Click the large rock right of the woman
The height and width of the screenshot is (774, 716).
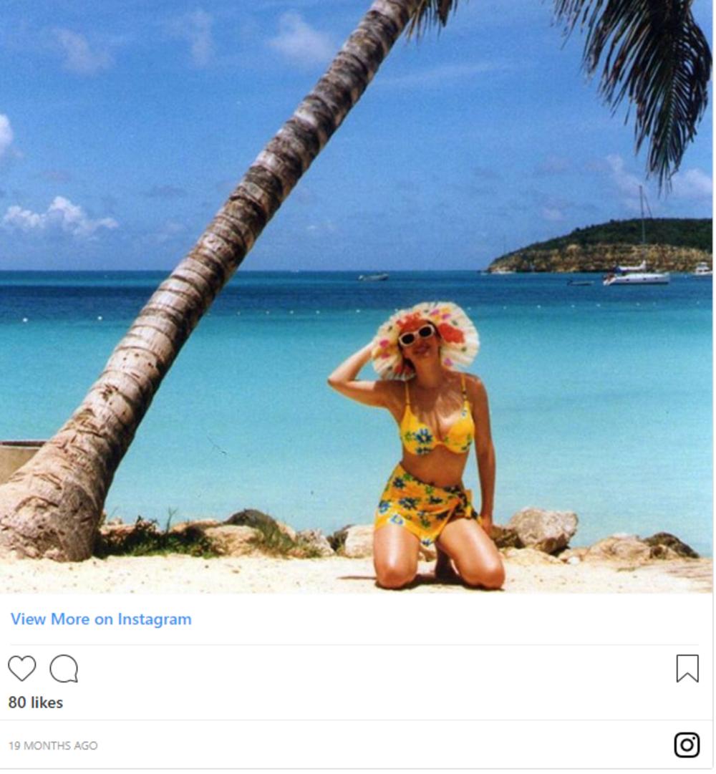click(x=543, y=531)
